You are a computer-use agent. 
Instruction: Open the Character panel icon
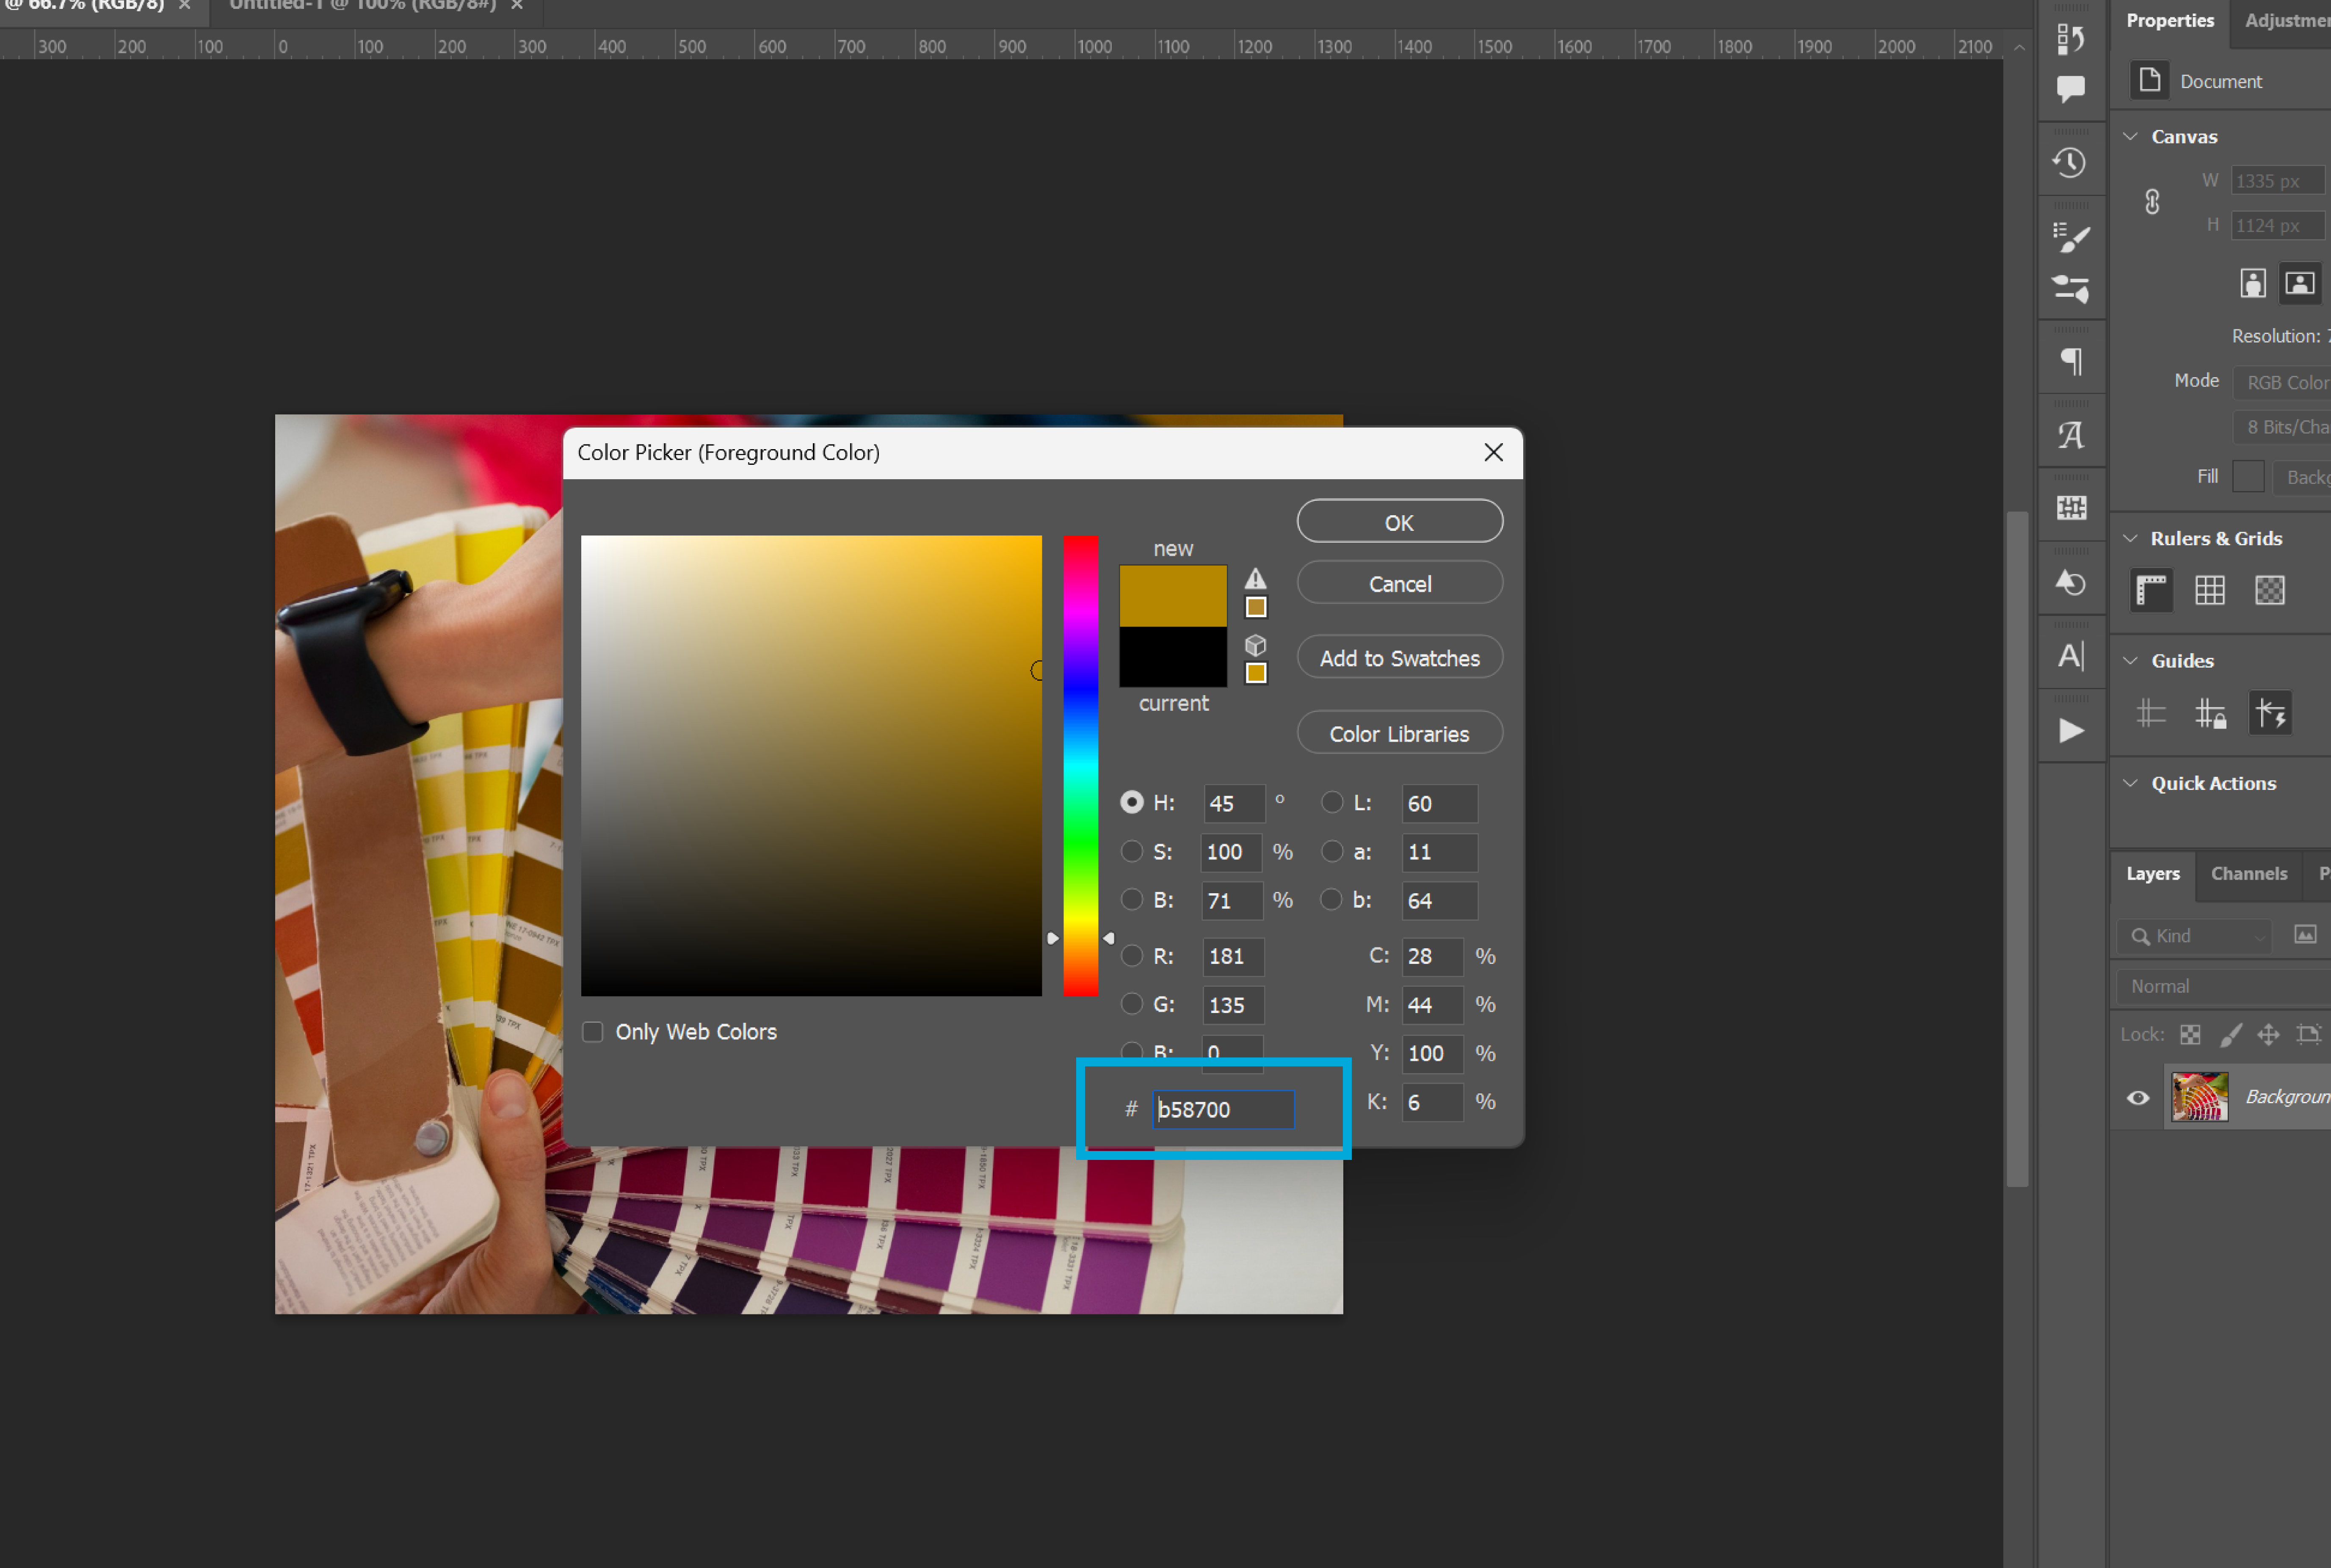coord(2070,656)
